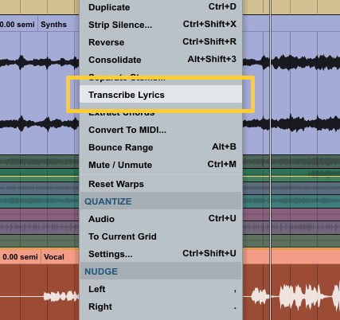Click the Vocal clip name label
This screenshot has height=320, width=340.
tap(54, 257)
